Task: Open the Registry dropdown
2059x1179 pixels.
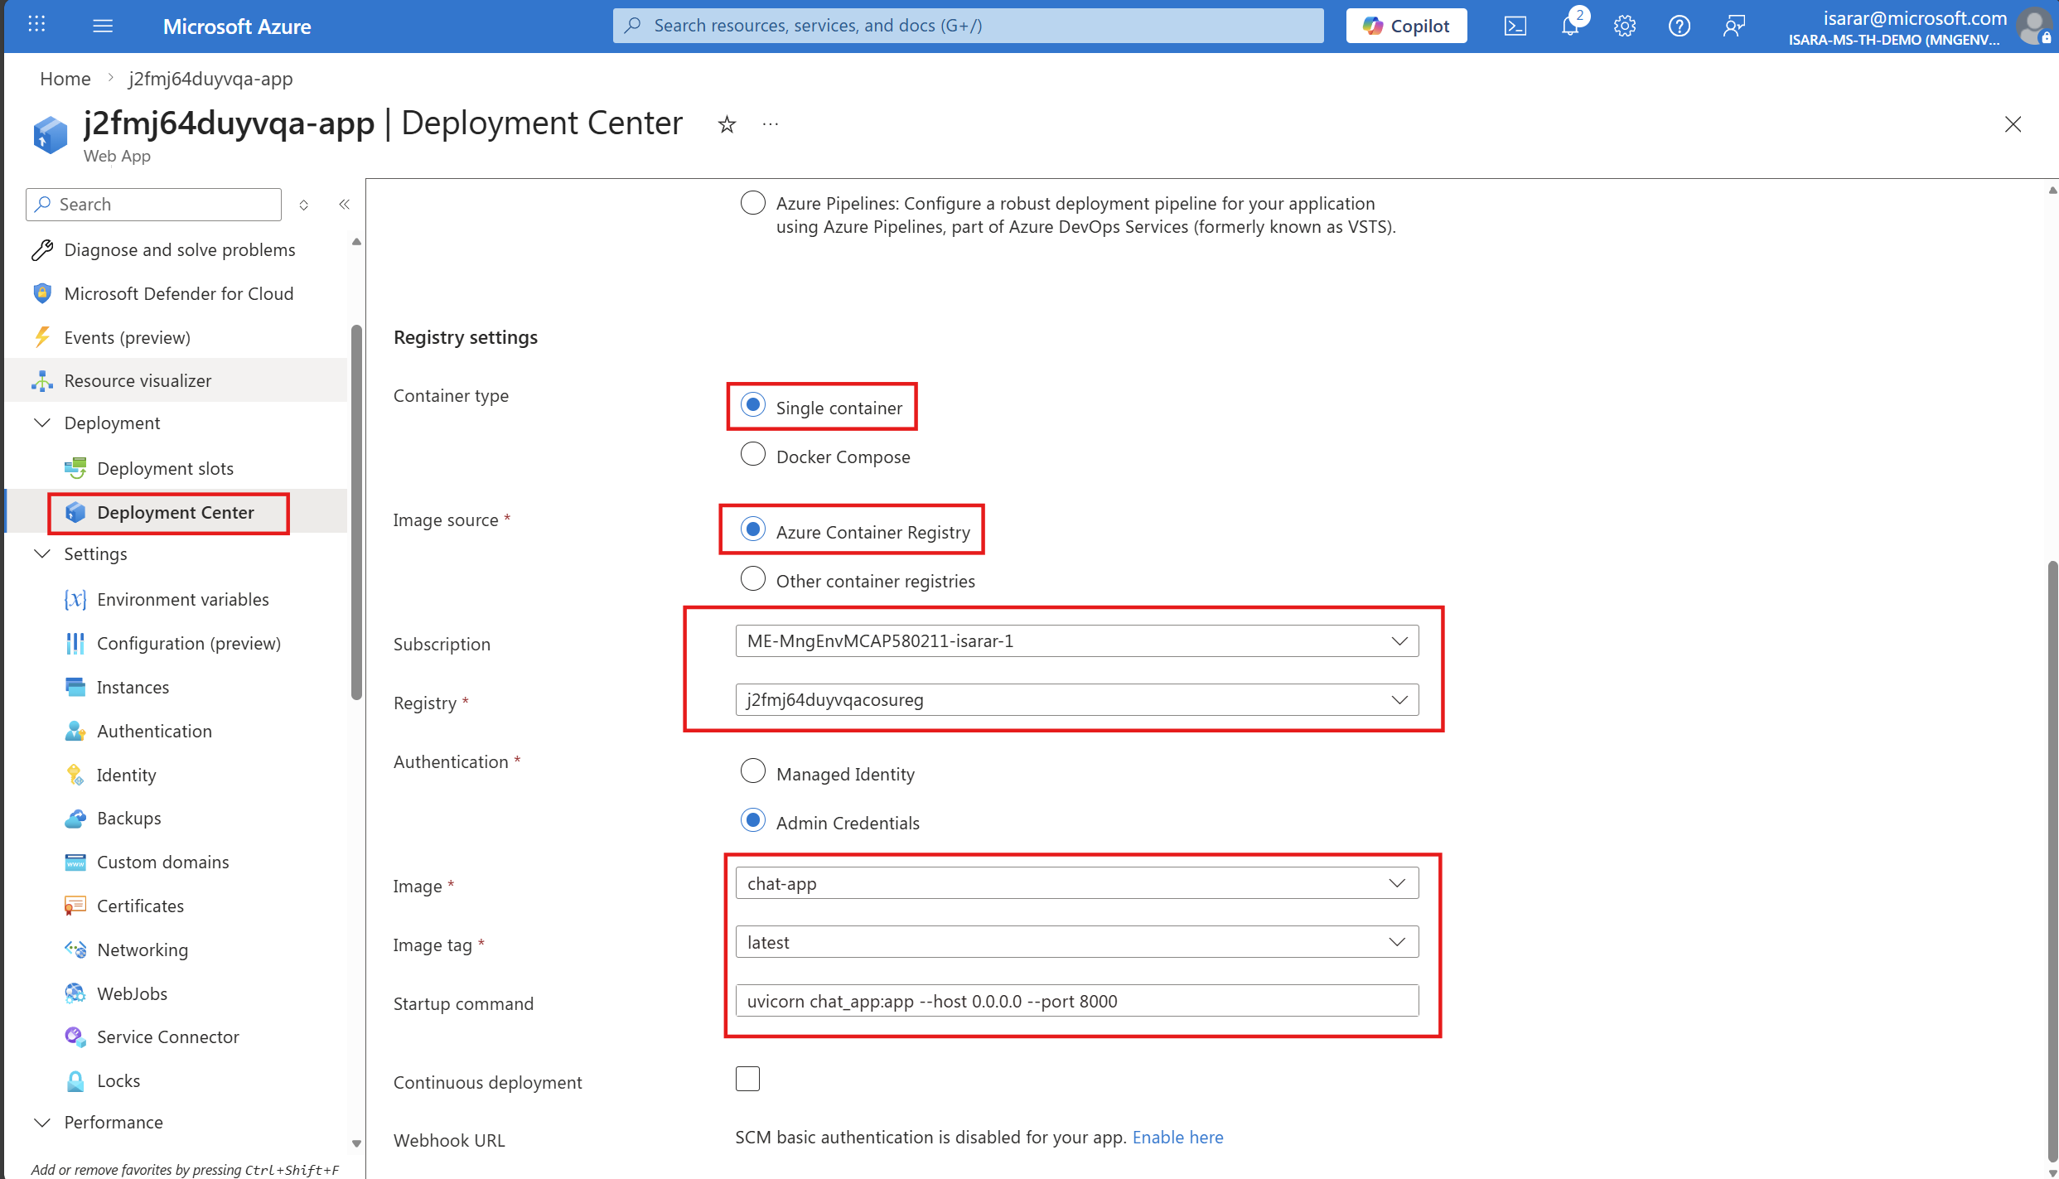Action: (1076, 699)
